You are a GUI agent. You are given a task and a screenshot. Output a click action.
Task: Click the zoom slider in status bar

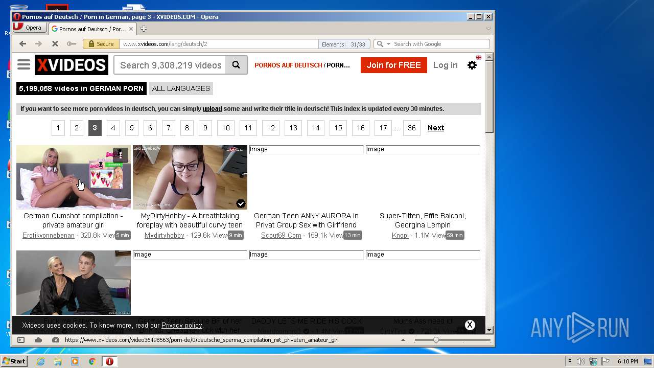pos(453,340)
